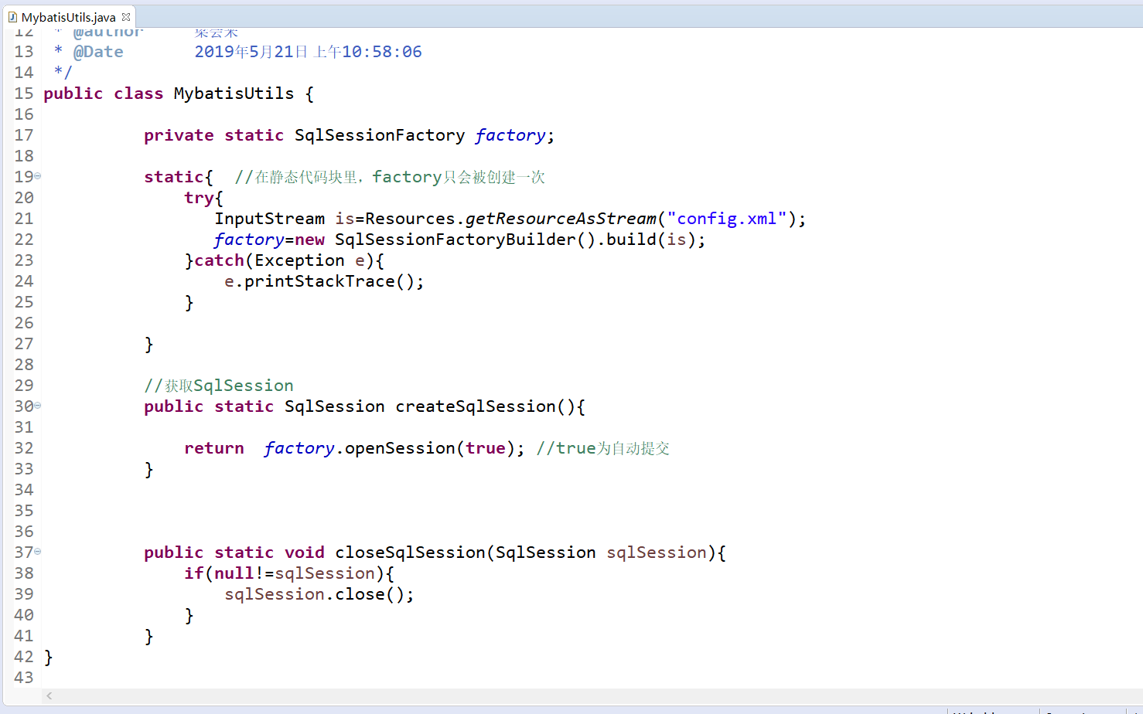Click the catch keyword on line 23

[x=219, y=260]
